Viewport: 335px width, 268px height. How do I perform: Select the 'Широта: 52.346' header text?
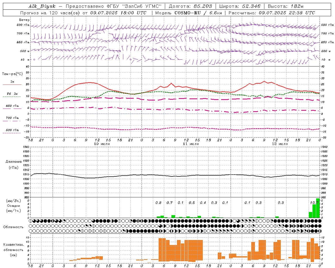pos(240,7)
